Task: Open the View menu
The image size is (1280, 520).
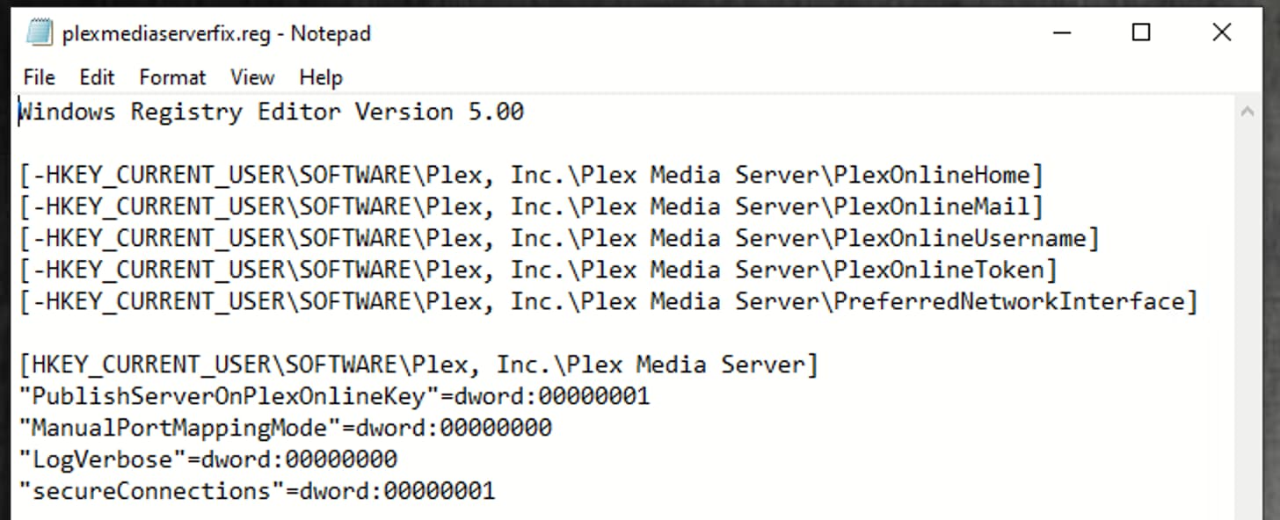Action: [x=252, y=77]
